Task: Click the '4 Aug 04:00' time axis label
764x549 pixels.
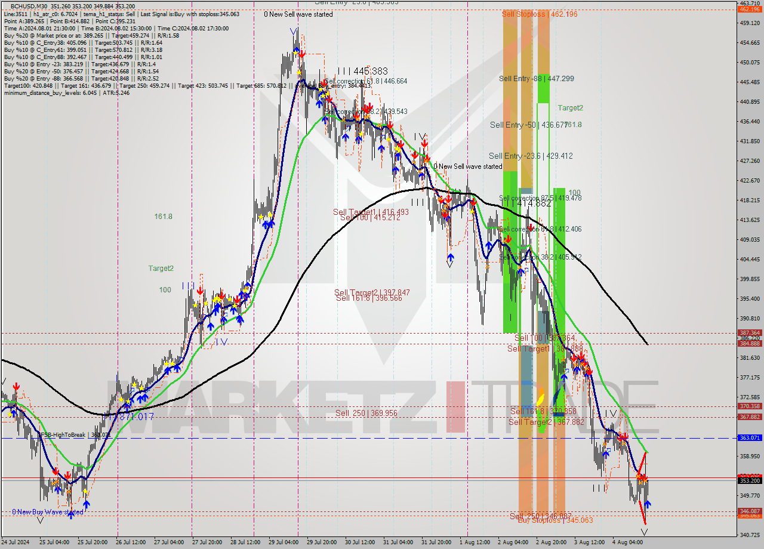Action: click(x=627, y=542)
